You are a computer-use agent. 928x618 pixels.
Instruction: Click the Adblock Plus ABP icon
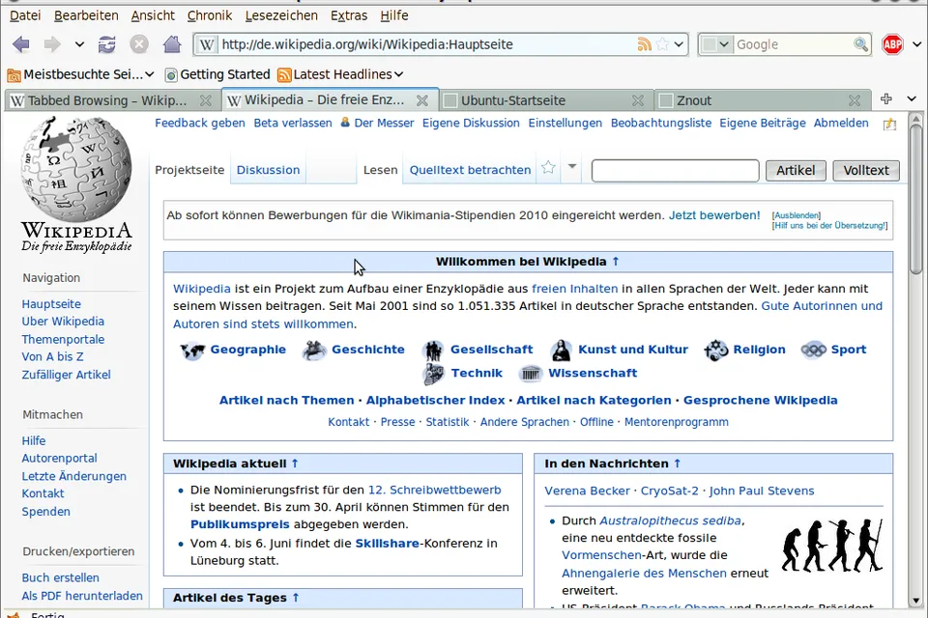click(892, 44)
